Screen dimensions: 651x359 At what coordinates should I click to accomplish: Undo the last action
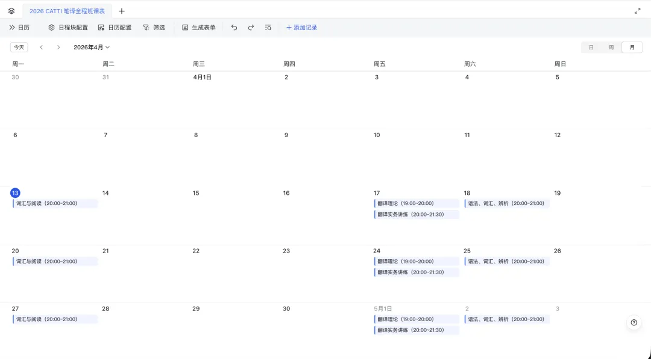(234, 28)
